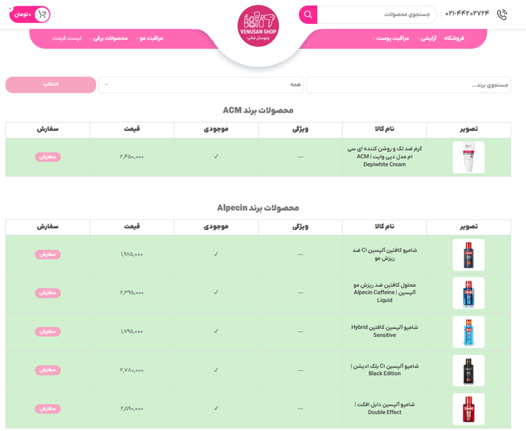Open the فروشگاه menu item

pyautogui.click(x=454, y=39)
